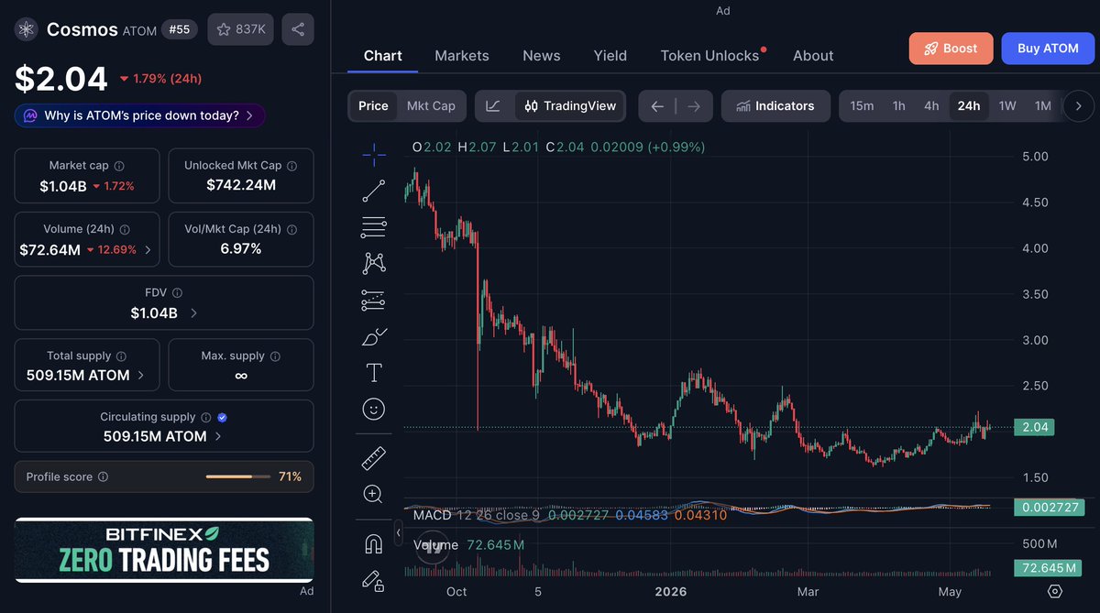Screen dimensions: 1100x613
Task: Select the 1W timeframe
Action: point(1007,106)
